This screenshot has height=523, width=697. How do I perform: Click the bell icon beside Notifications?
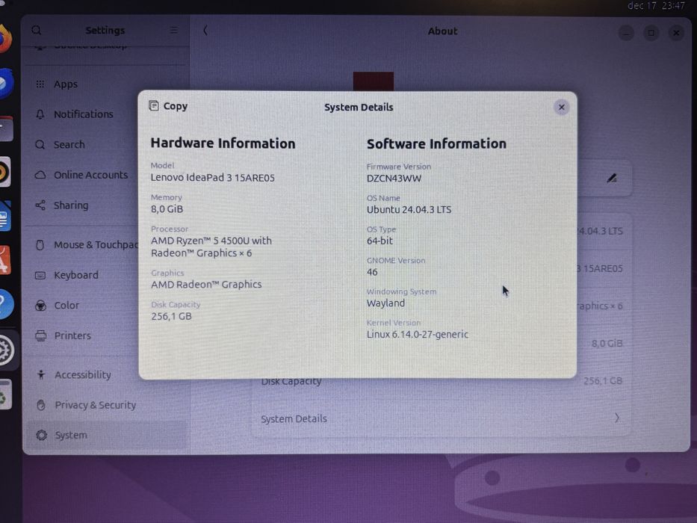pyautogui.click(x=40, y=114)
